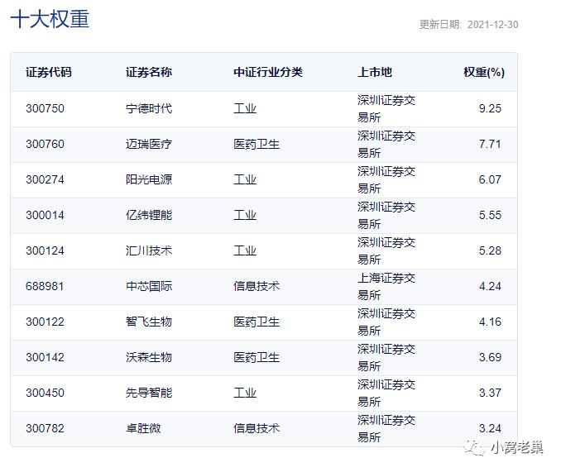Click 医药卫生 in the 智飞生物 row

tap(257, 322)
